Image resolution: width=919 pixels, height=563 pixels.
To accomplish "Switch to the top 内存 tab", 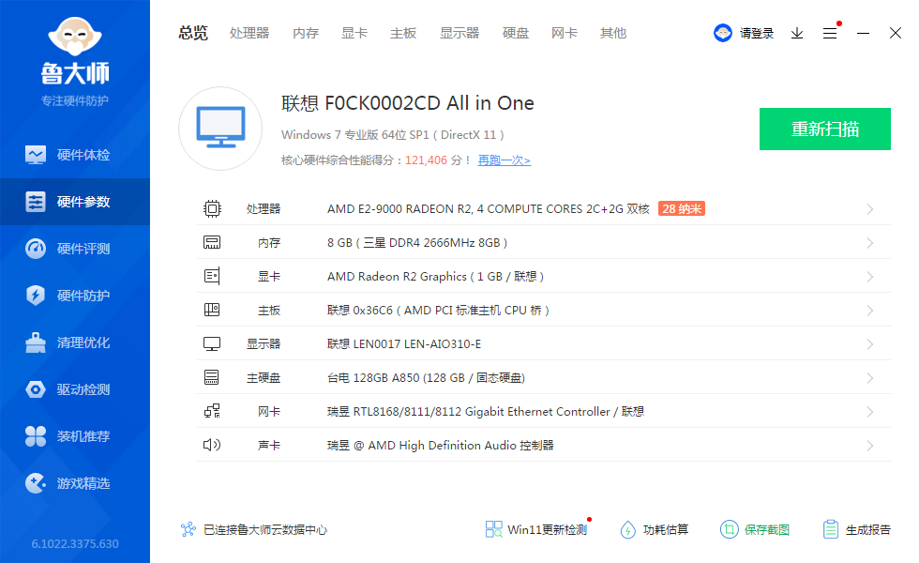I will 306,33.
